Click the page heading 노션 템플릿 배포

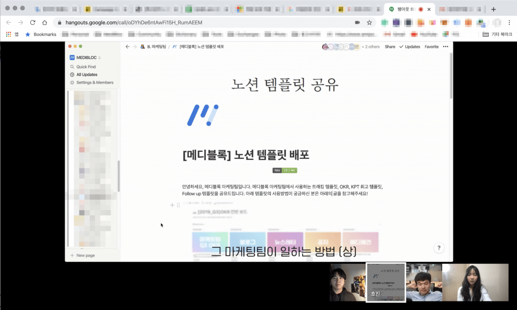pos(246,155)
